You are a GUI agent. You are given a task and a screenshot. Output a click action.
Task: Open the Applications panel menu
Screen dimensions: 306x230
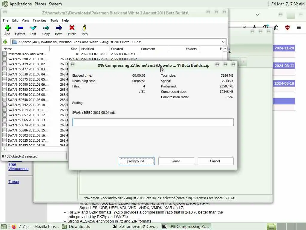click(x=21, y=4)
